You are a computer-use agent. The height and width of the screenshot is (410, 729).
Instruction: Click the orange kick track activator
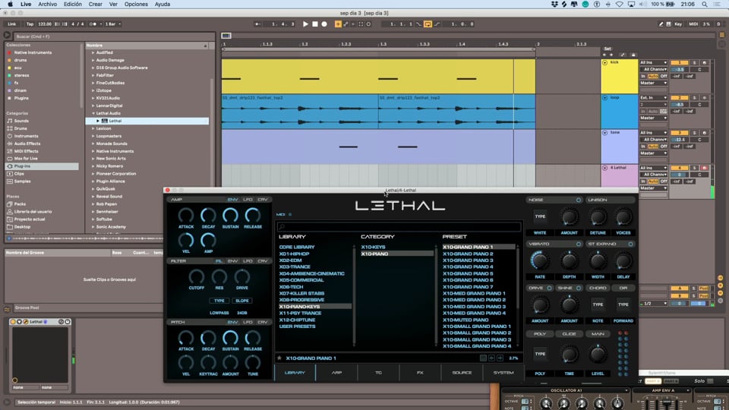(679, 62)
